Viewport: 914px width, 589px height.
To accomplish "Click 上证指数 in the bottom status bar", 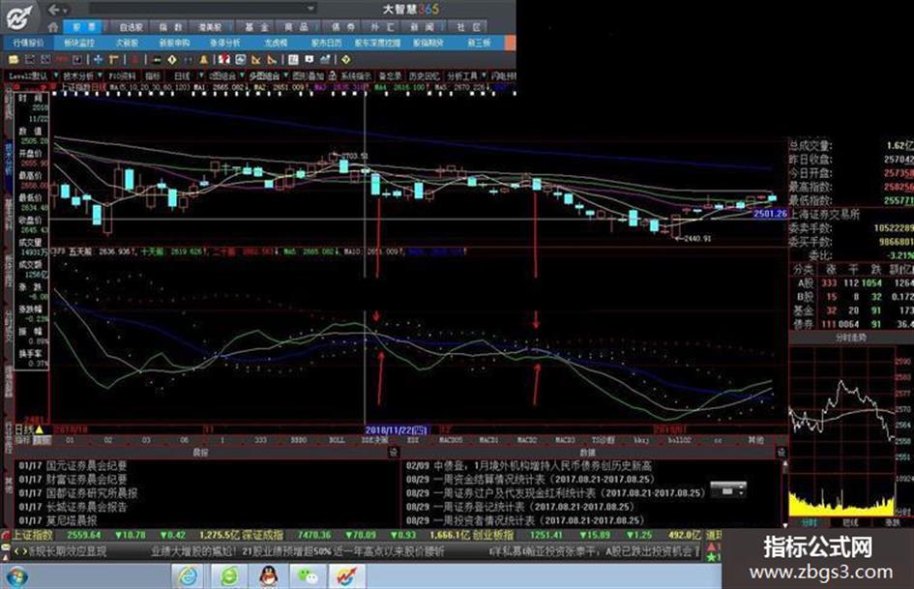I will point(33,535).
